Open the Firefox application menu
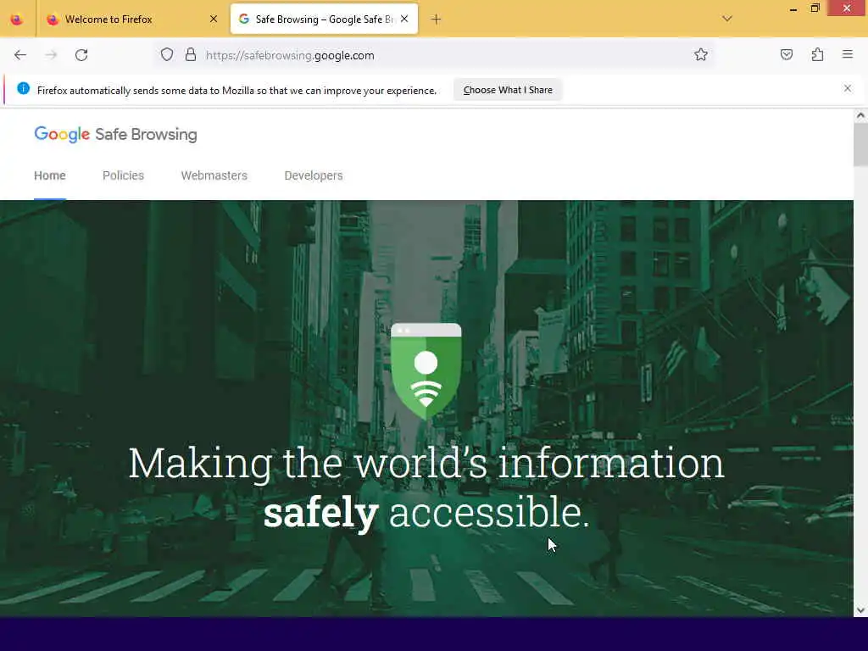Screen dimensions: 868x651 pyautogui.click(x=848, y=54)
